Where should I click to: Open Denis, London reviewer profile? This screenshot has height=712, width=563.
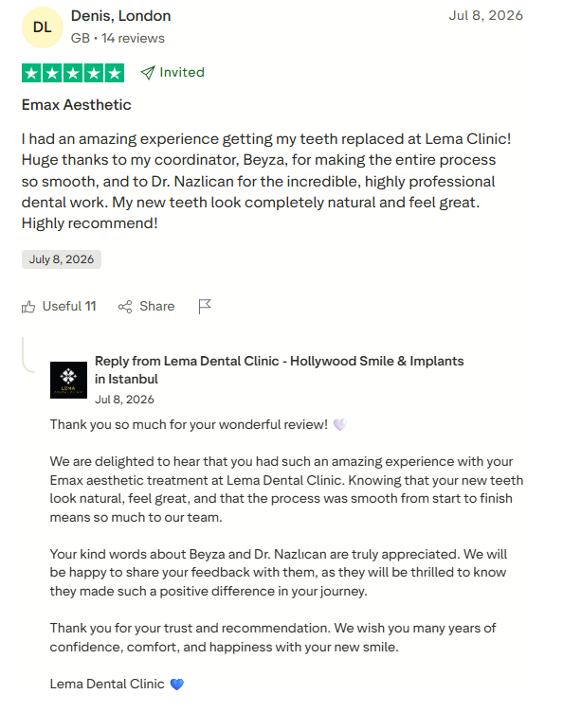click(121, 16)
